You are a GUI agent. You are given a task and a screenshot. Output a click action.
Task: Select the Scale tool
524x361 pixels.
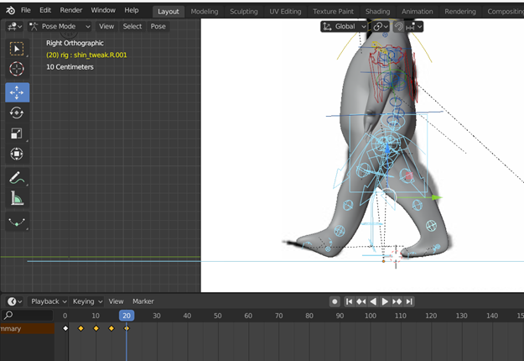pyautogui.click(x=17, y=133)
